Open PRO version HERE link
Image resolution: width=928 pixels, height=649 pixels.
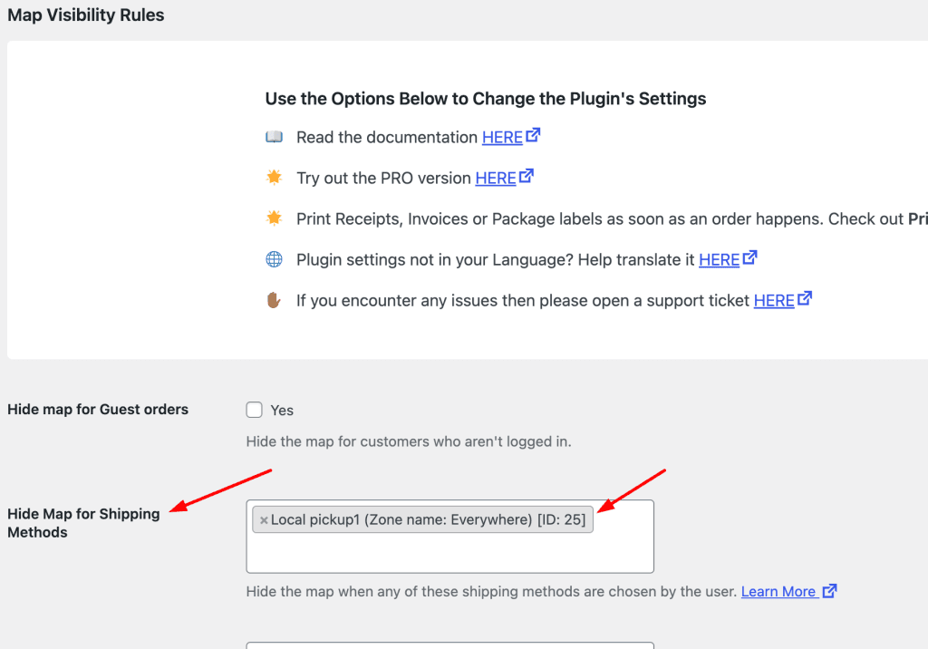click(496, 179)
